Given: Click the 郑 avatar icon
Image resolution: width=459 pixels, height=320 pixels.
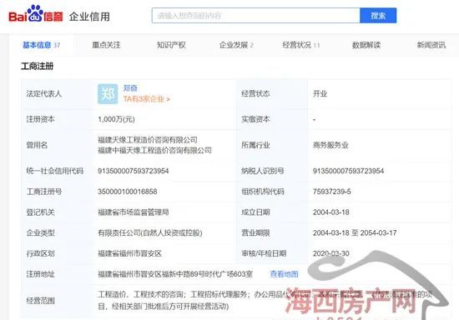Looking at the screenshot, I should (108, 94).
